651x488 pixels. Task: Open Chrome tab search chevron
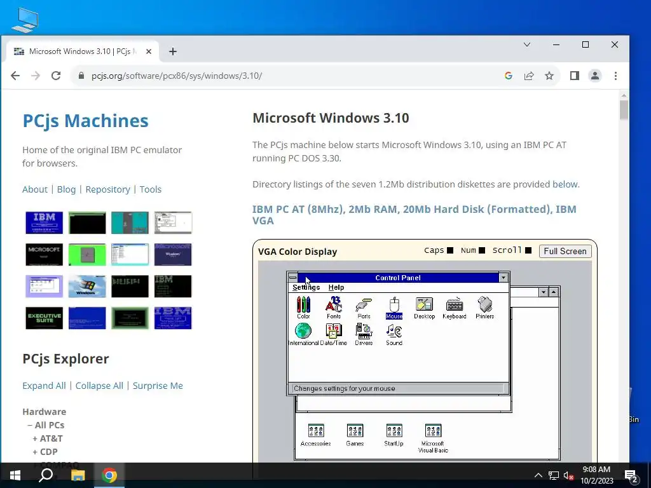coord(527,44)
